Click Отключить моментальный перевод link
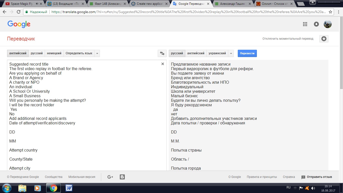The image size is (343, 193). pyautogui.click(x=288, y=39)
